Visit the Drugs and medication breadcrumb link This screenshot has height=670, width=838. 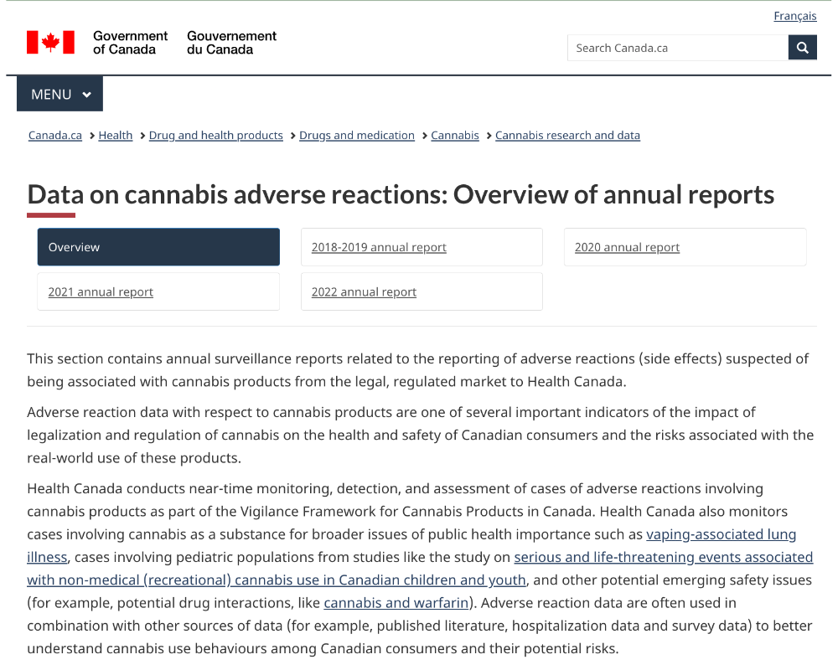click(356, 135)
